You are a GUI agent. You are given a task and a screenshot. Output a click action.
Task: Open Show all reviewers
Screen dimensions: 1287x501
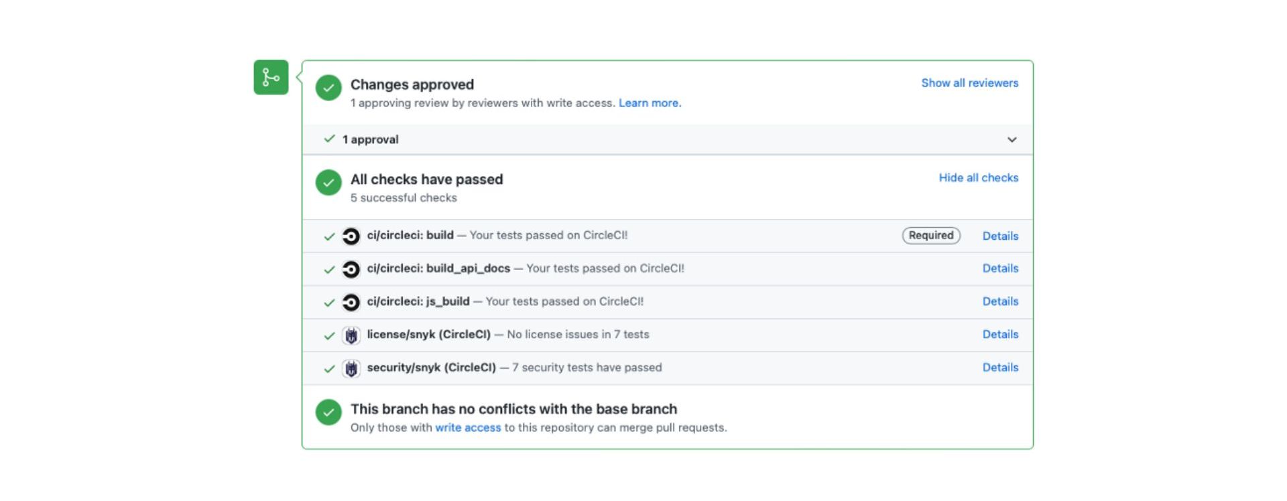click(x=969, y=83)
